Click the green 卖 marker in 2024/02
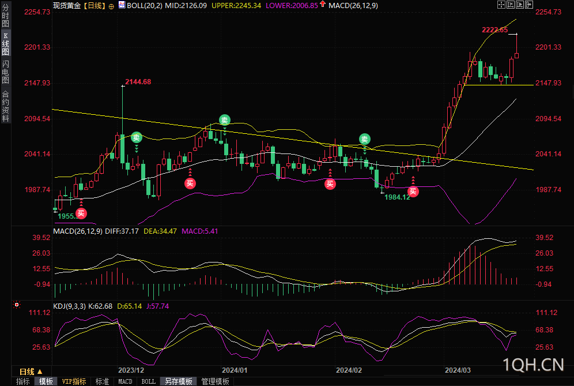 click(365, 139)
